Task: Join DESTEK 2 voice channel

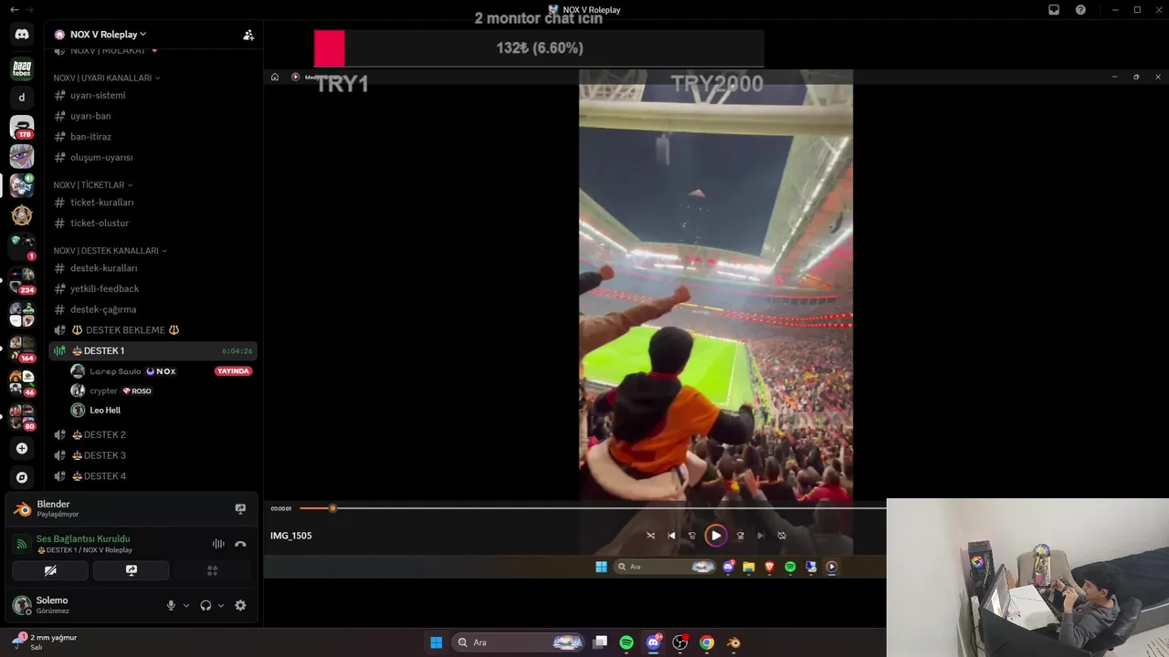Action: (x=153, y=434)
